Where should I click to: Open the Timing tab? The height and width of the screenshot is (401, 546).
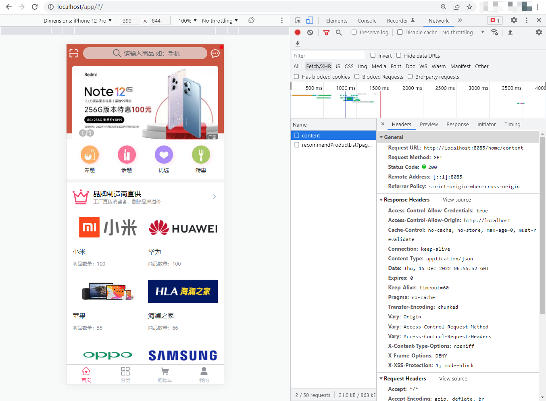[x=512, y=124]
